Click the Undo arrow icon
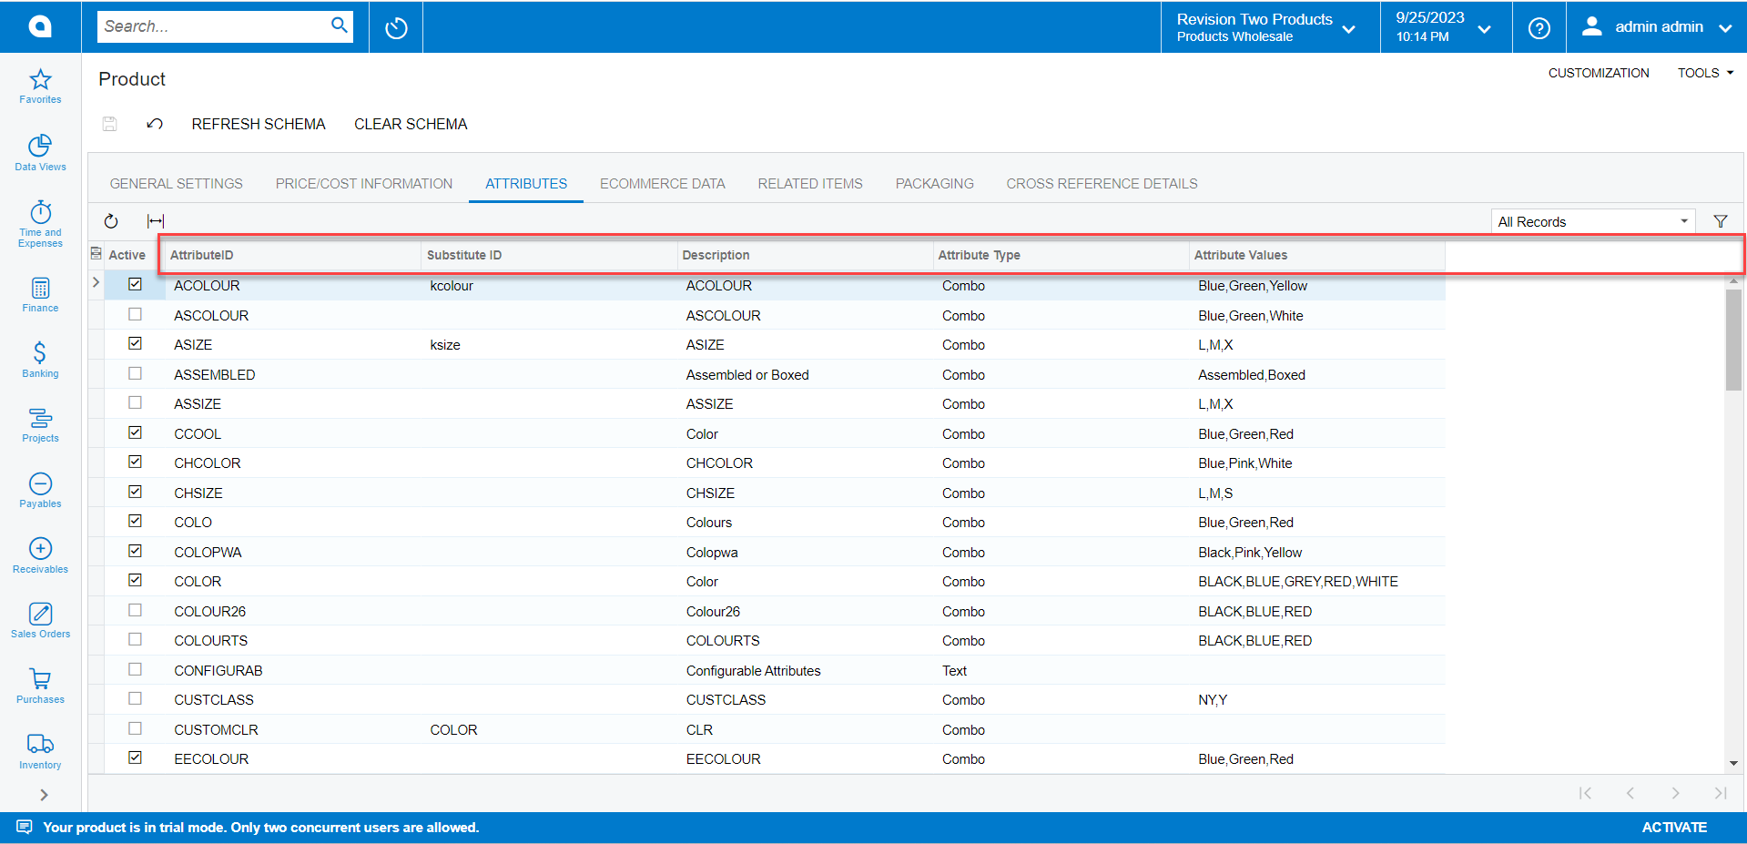 tap(154, 124)
